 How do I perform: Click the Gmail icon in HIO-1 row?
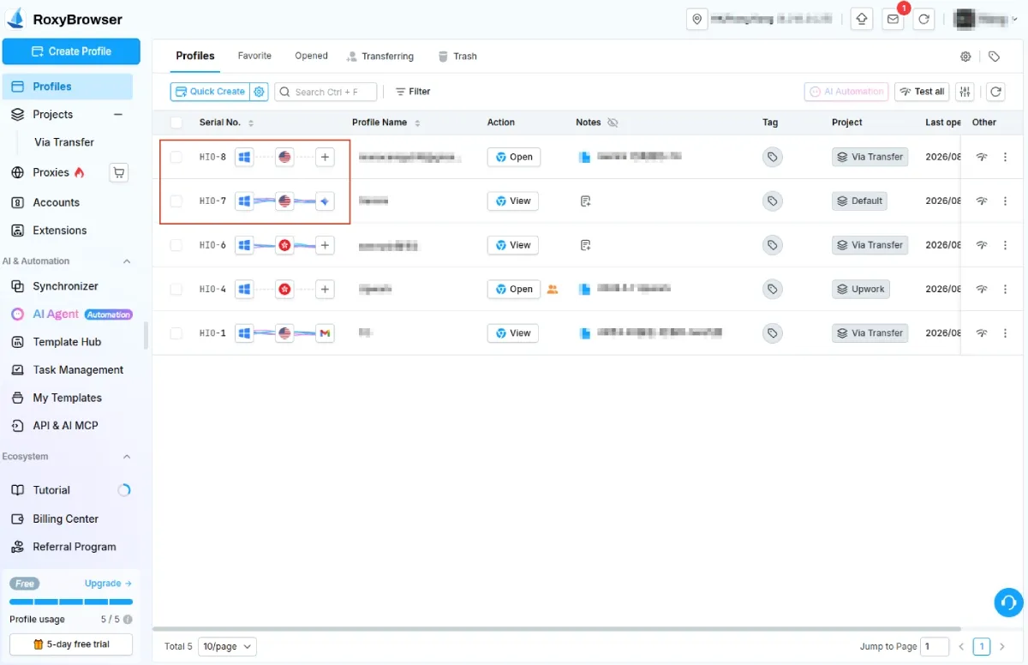[325, 333]
